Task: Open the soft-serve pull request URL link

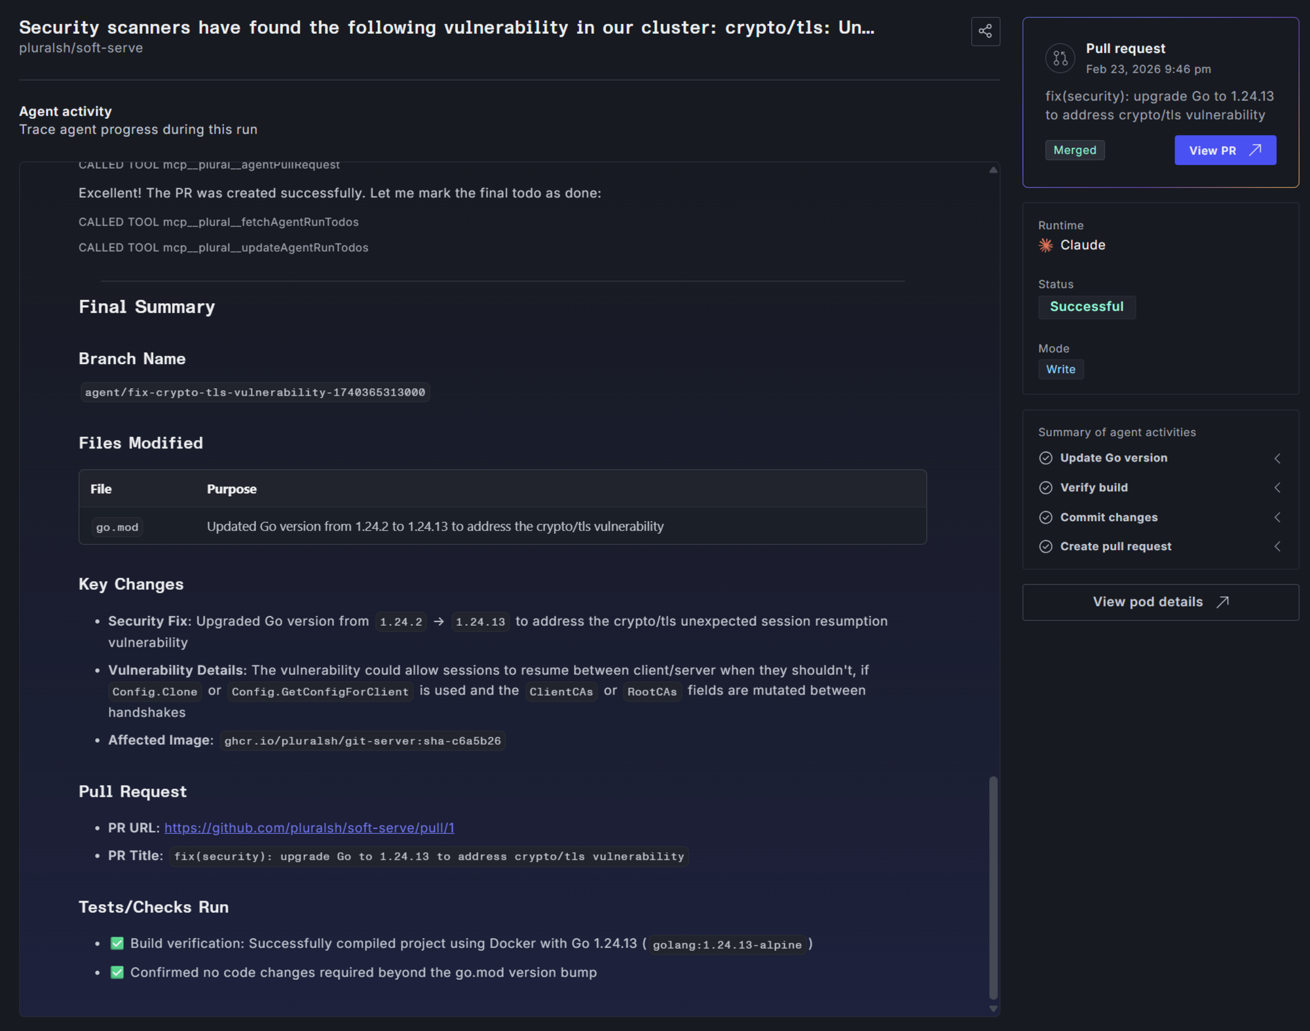Action: point(309,827)
